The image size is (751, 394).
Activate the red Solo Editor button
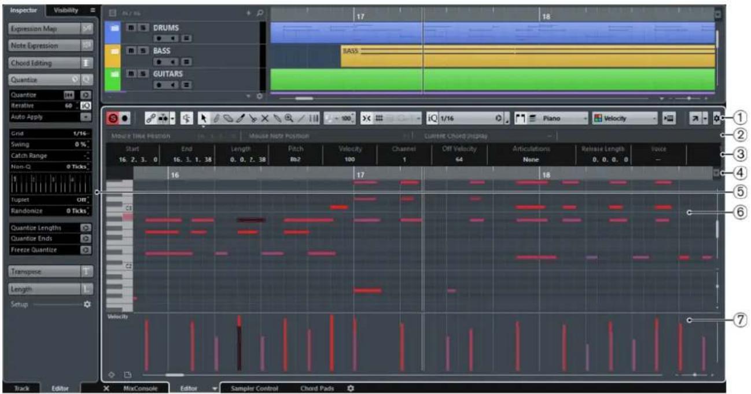tap(114, 118)
